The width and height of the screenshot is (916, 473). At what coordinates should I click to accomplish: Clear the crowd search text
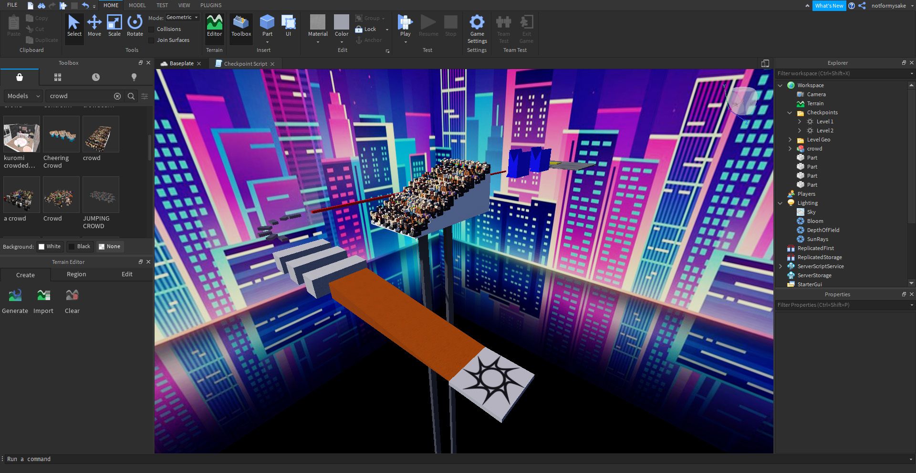coord(117,96)
